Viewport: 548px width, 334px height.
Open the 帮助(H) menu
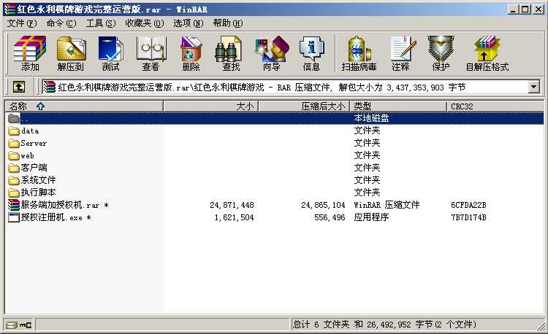coord(228,23)
